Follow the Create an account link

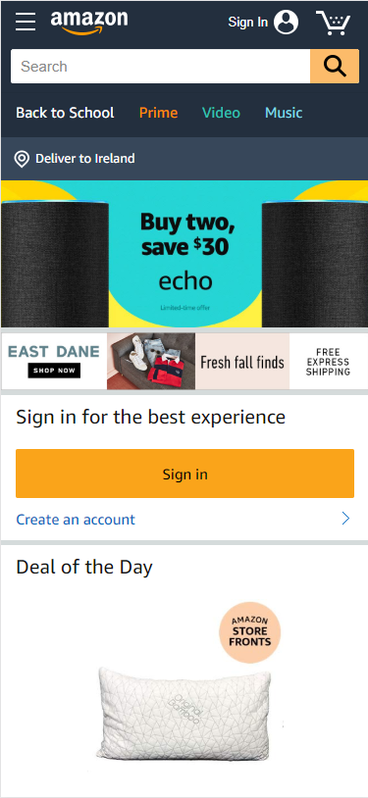pos(76,520)
